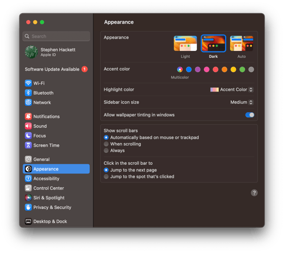Open Siri & Spotlight icon
This screenshot has width=284, height=253.
(28, 197)
